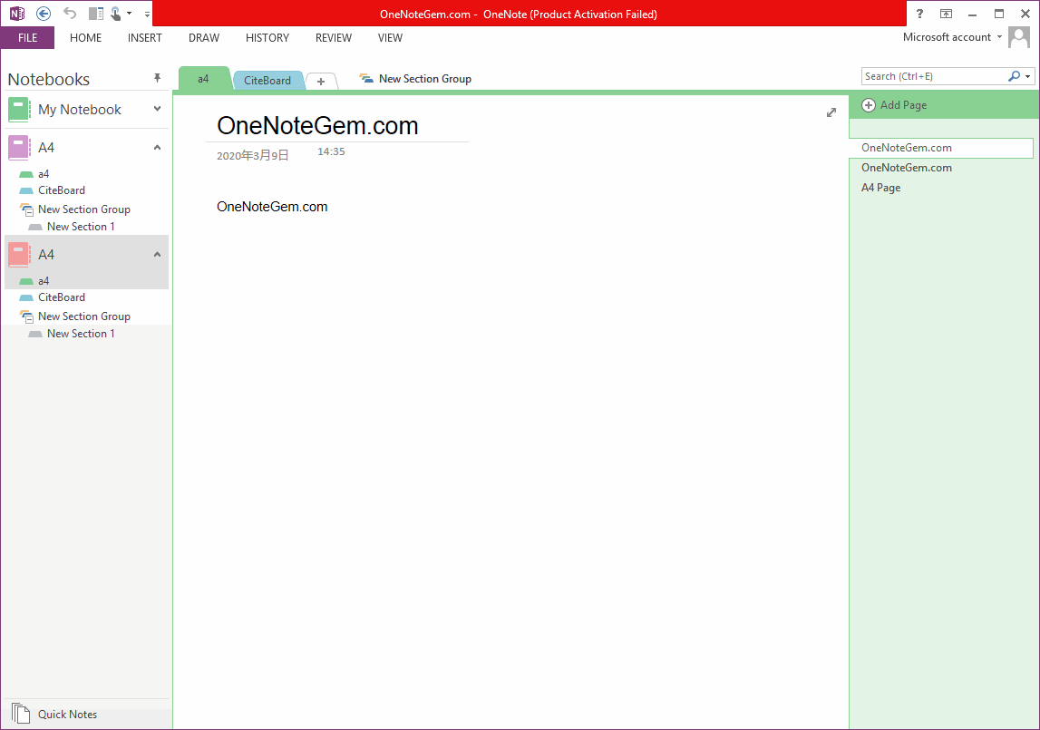Click the Search (Ctrl+E) input box
The height and width of the screenshot is (730, 1040).
(x=934, y=76)
